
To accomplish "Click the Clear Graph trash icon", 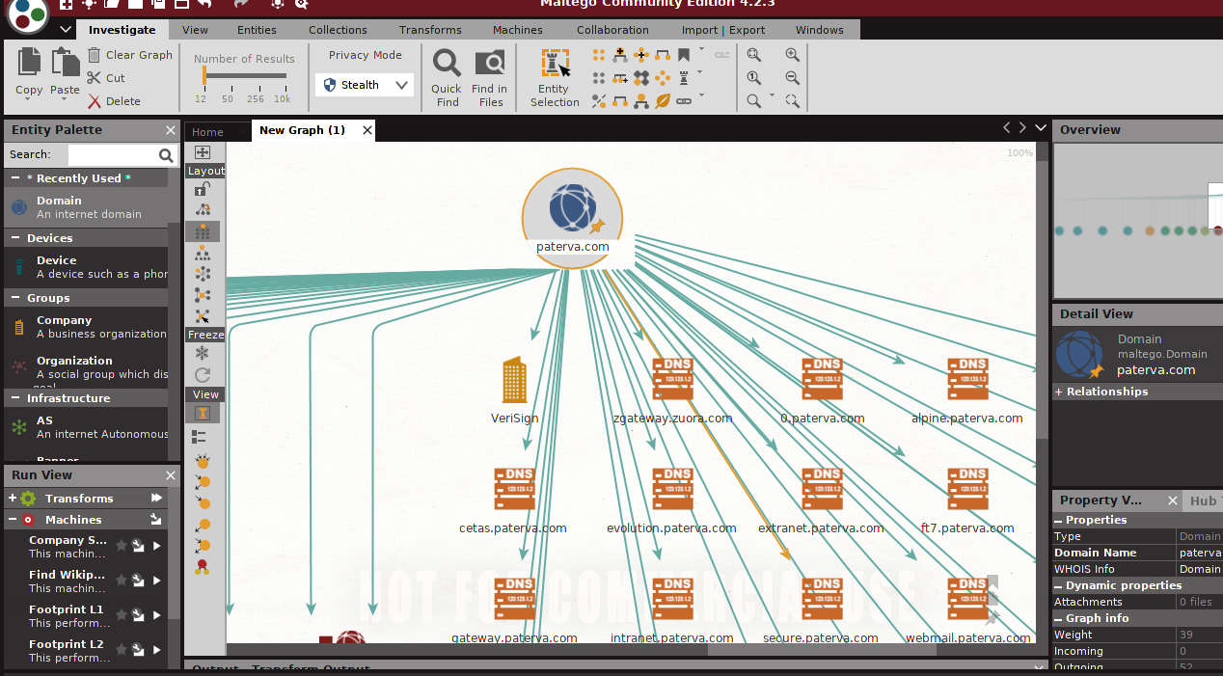I will (95, 55).
